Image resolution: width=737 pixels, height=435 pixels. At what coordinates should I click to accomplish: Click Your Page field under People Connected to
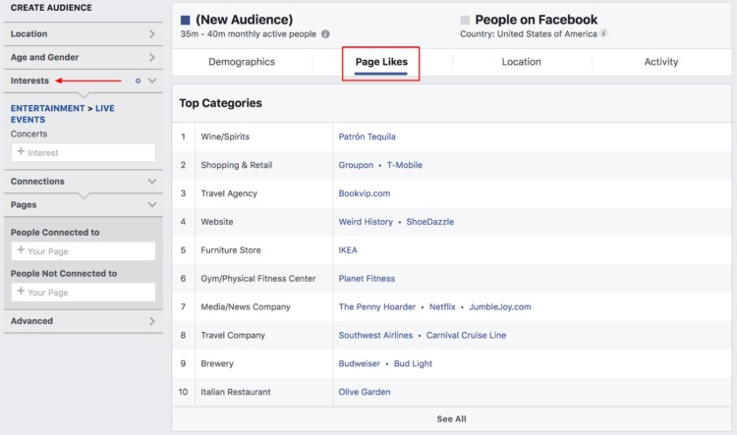pyautogui.click(x=84, y=251)
